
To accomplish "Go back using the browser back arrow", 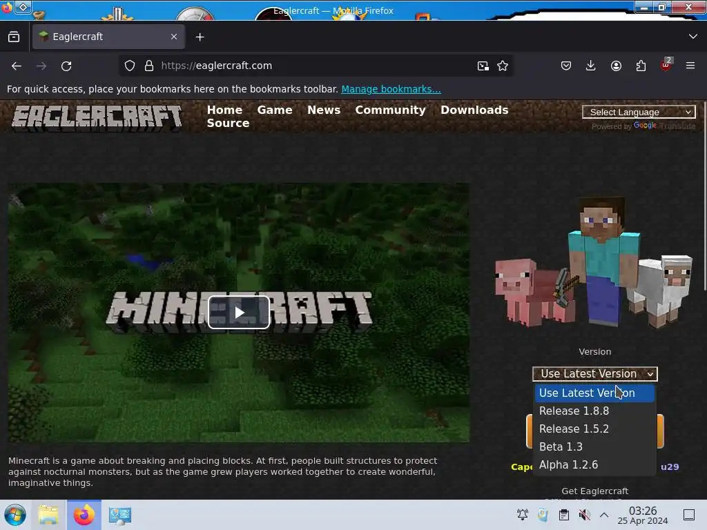I will [17, 66].
